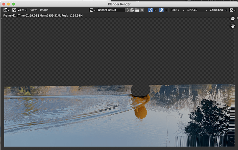Open the RIPPLES view layer dropdown
The height and width of the screenshot is (150, 238).
tap(197, 10)
